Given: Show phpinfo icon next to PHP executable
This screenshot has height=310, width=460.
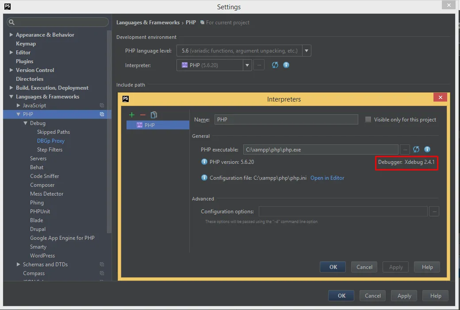Looking at the screenshot, I should [427, 149].
